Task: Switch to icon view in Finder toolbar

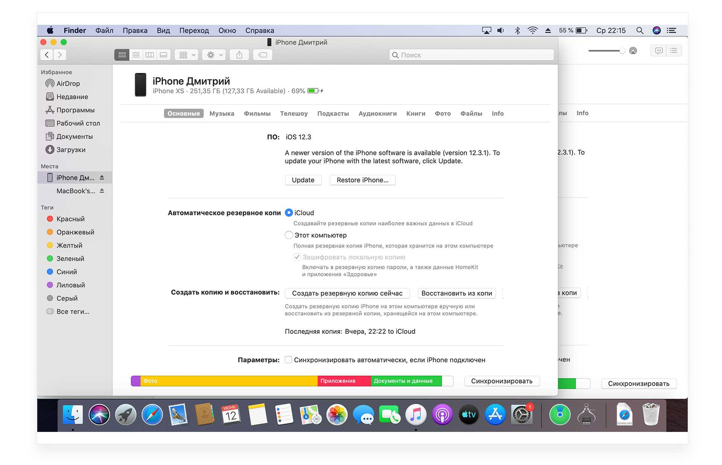Action: (x=122, y=55)
